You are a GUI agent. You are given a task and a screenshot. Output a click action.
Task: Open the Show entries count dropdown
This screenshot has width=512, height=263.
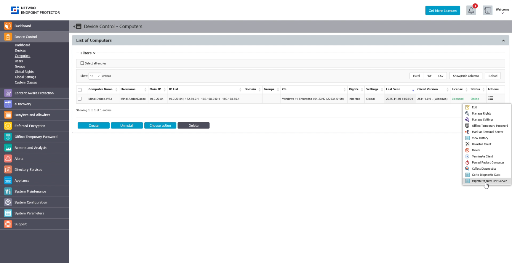[x=95, y=76]
